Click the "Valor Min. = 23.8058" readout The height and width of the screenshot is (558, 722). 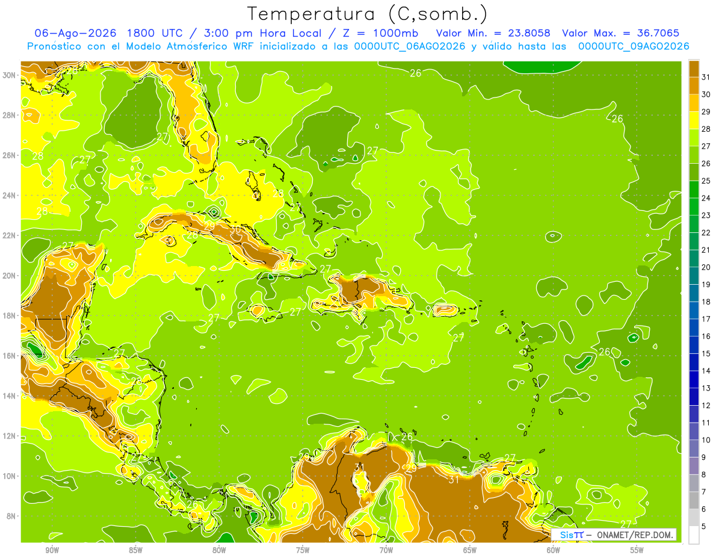[493, 33]
